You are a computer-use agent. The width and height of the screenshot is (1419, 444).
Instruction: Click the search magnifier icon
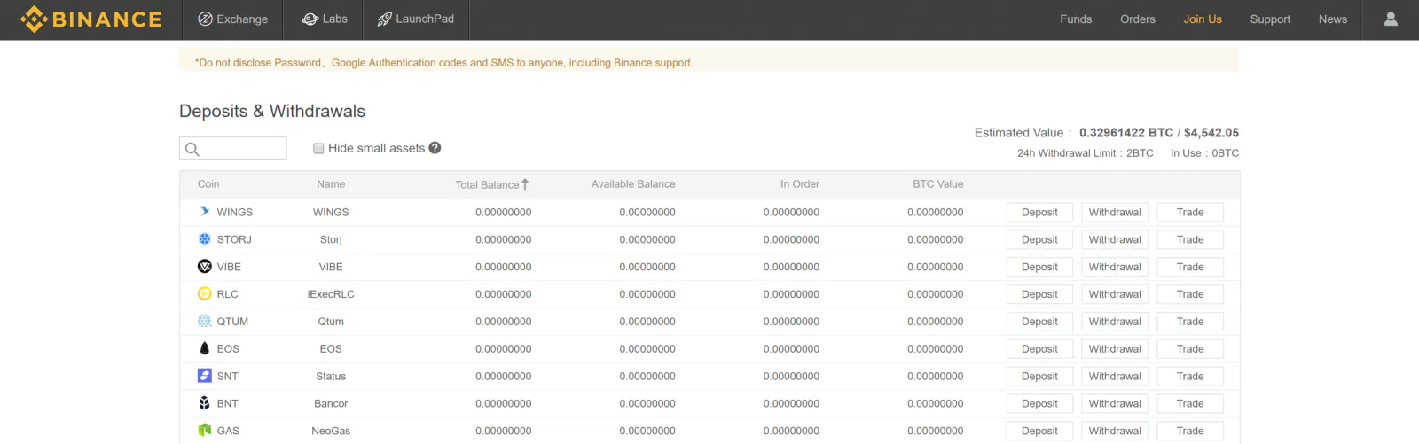click(192, 149)
